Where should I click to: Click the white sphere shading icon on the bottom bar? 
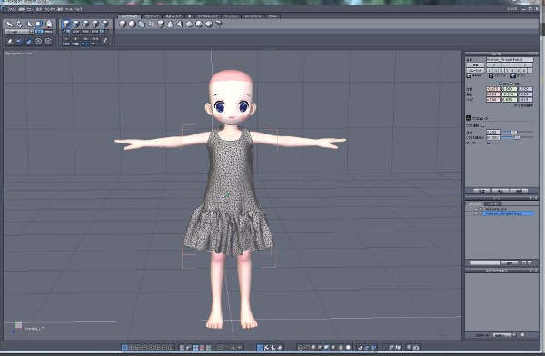click(x=348, y=347)
